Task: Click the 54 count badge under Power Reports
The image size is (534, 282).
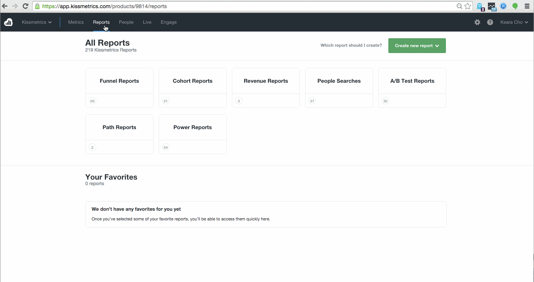Action: [x=166, y=147]
